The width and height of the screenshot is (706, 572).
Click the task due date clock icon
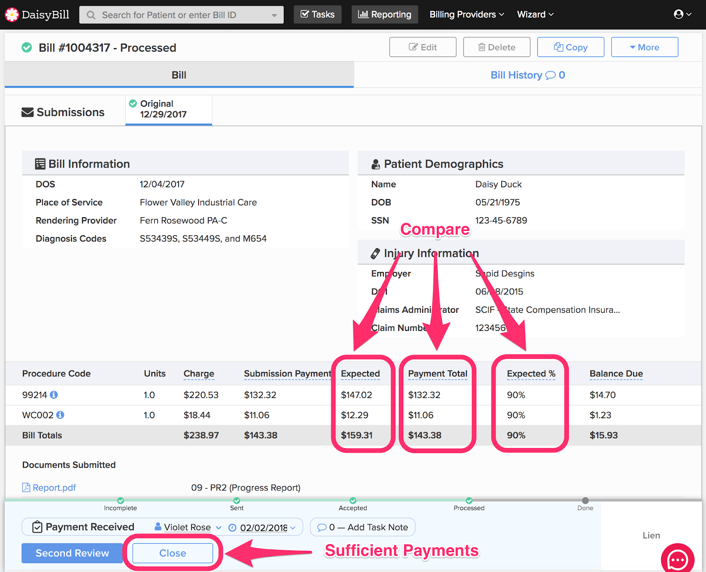click(x=233, y=527)
